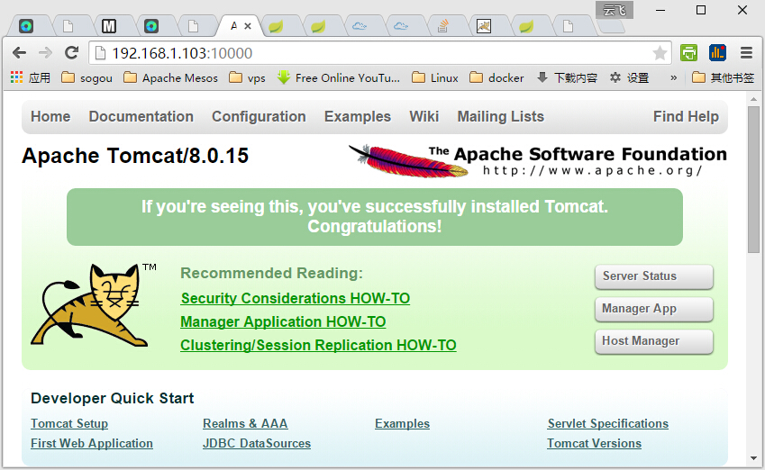
Task: Open the Apache Mesos bookmark folder
Action: (x=170, y=77)
